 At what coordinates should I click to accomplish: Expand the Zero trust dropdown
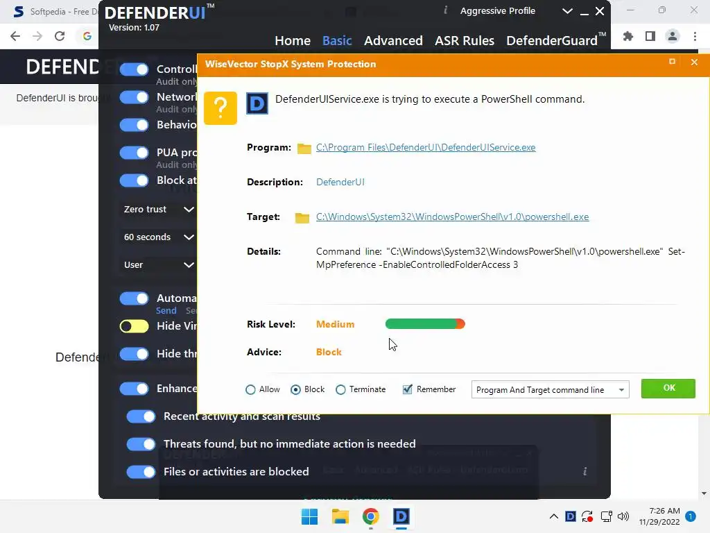pos(158,210)
